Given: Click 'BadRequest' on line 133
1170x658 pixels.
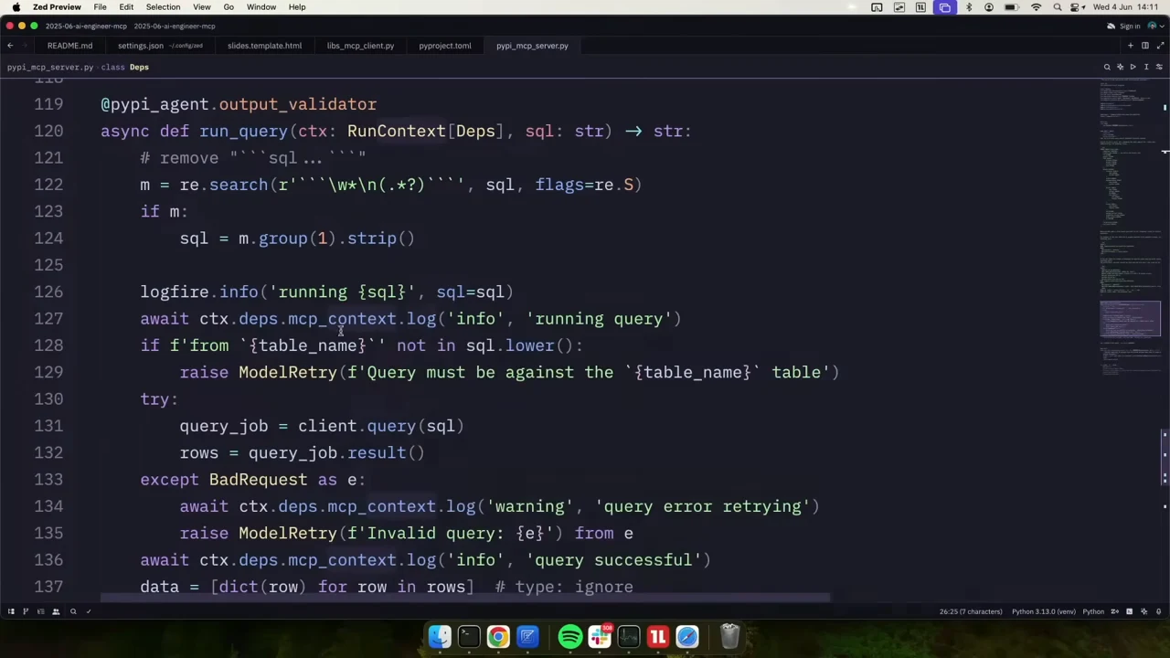Looking at the screenshot, I should pyautogui.click(x=258, y=479).
